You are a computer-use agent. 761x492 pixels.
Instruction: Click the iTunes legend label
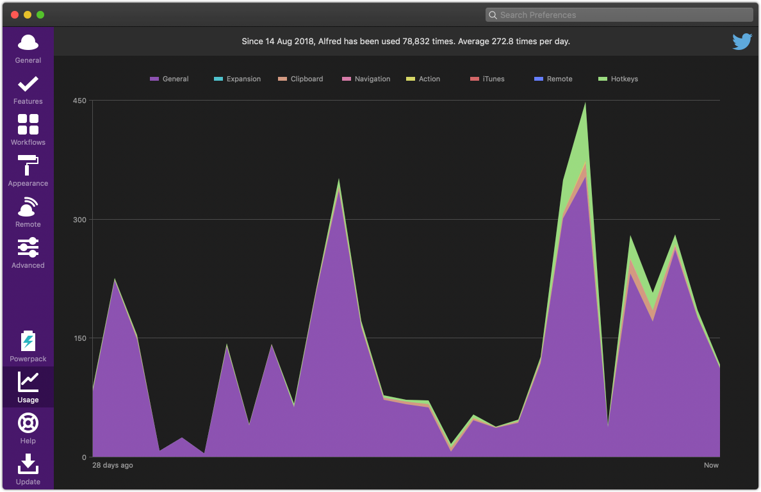[x=494, y=79]
